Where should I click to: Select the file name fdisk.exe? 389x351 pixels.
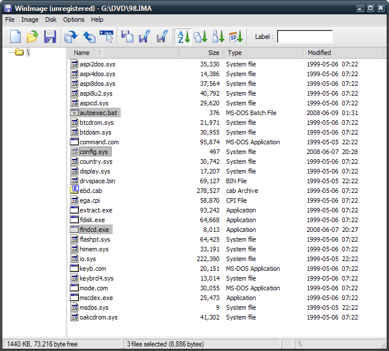point(92,220)
